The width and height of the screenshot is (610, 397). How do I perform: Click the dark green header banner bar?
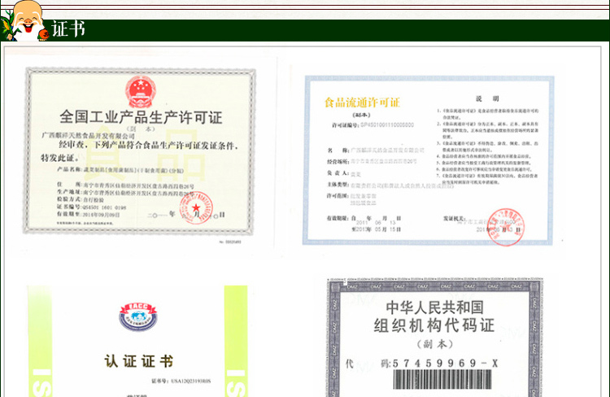coord(342,30)
